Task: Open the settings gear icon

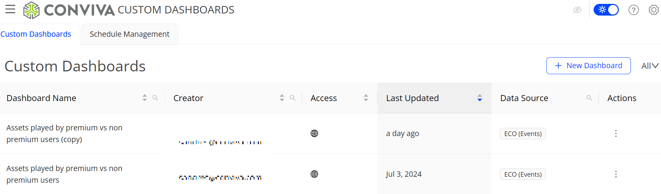Action: click(x=654, y=10)
